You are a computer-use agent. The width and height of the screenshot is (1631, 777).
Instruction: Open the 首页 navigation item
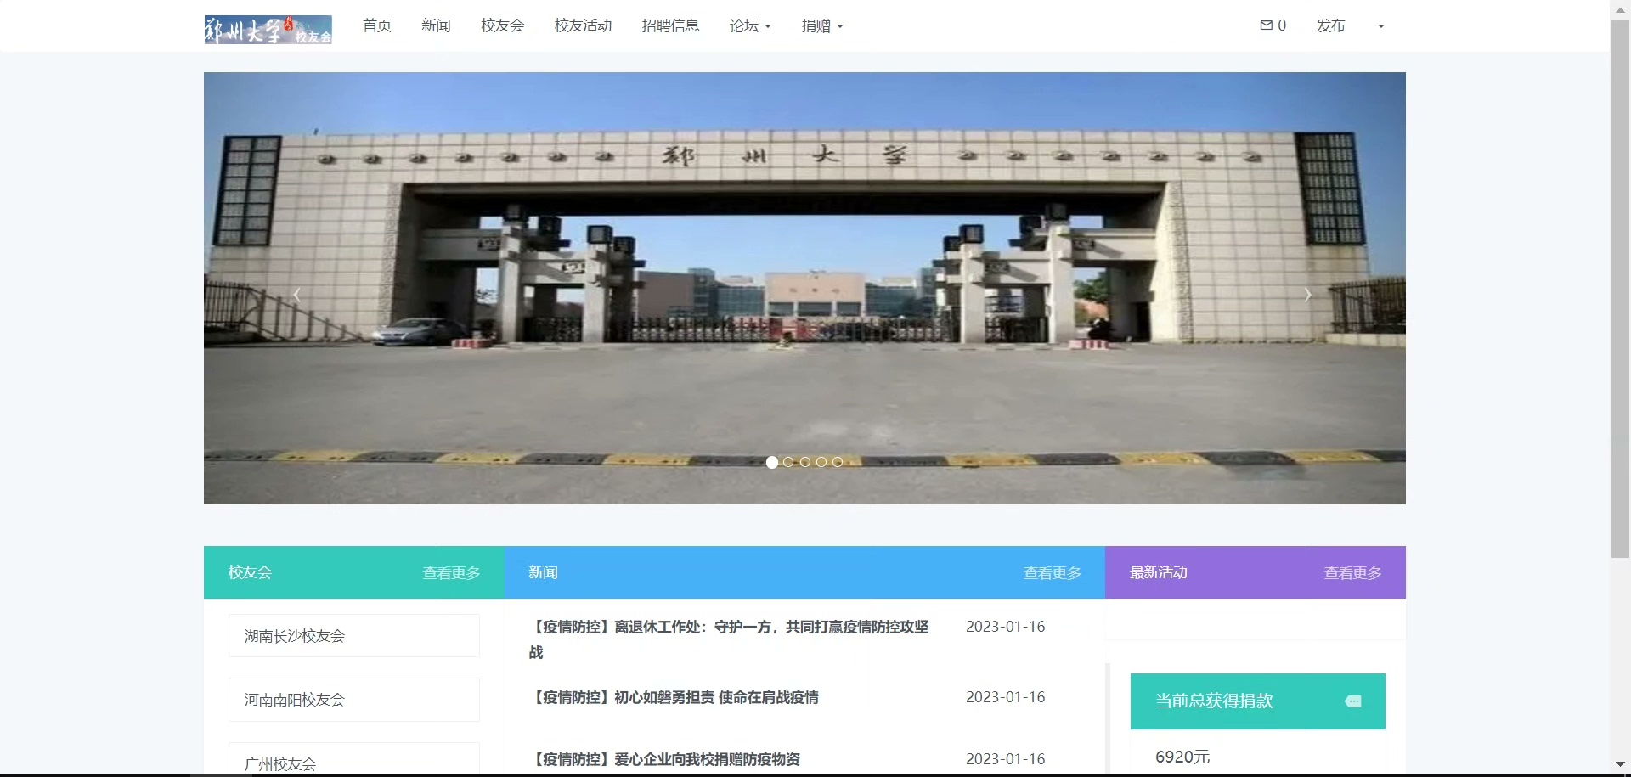coord(376,26)
